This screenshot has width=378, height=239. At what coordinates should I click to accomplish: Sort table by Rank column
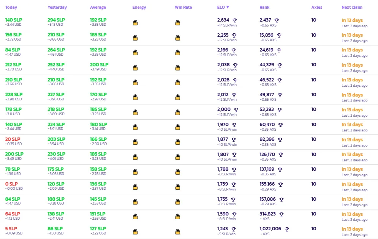coord(264,7)
